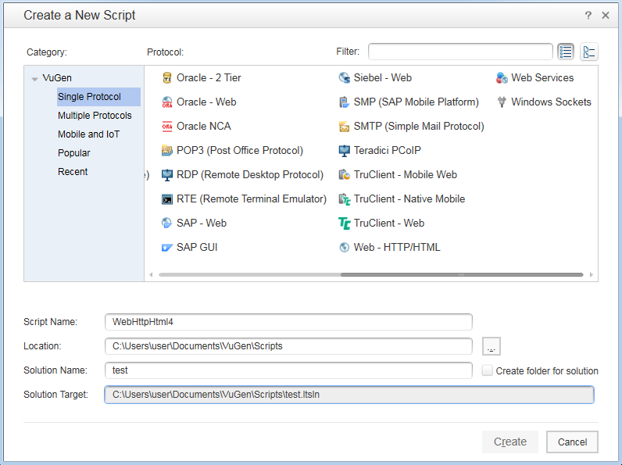Click the SMTP mail protocol icon

(344, 126)
